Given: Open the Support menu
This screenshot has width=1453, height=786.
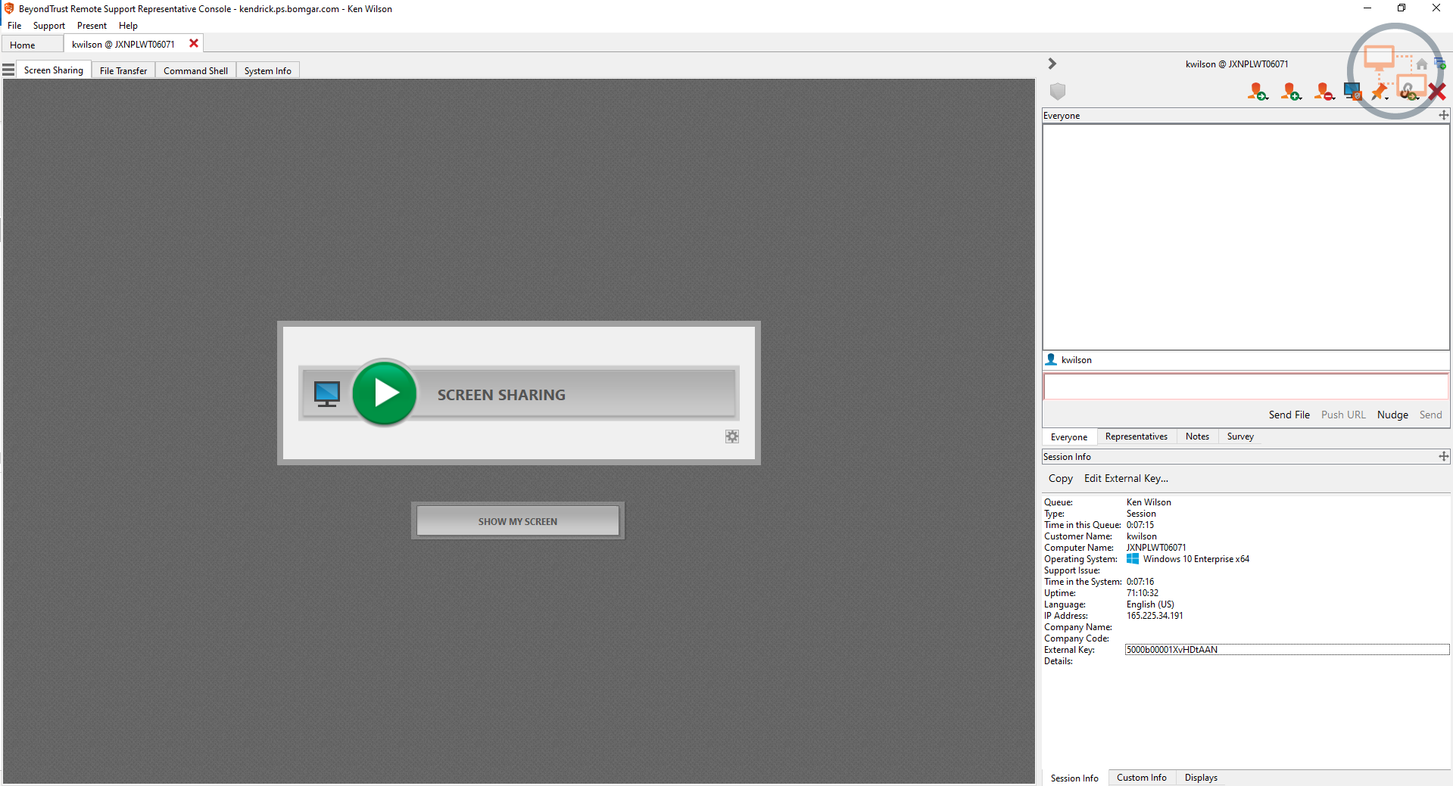Looking at the screenshot, I should tap(48, 25).
